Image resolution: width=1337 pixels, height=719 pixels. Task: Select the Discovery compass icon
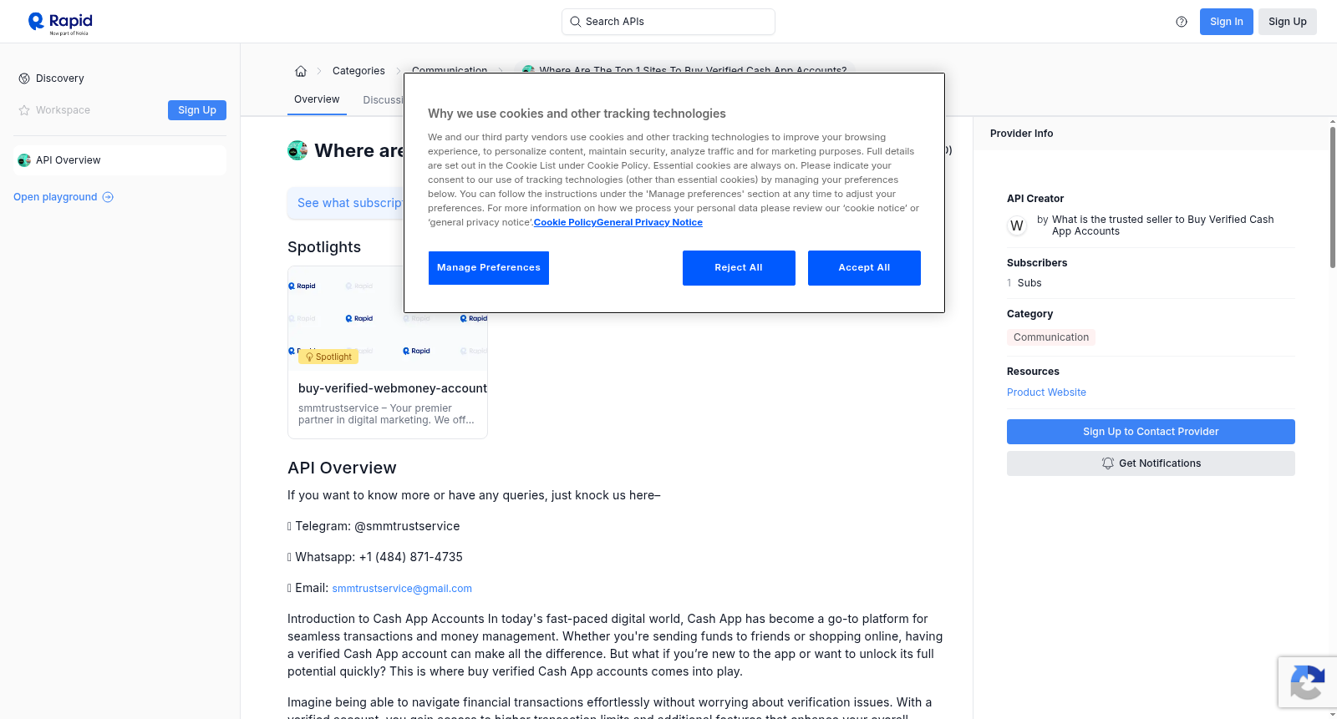click(x=24, y=78)
